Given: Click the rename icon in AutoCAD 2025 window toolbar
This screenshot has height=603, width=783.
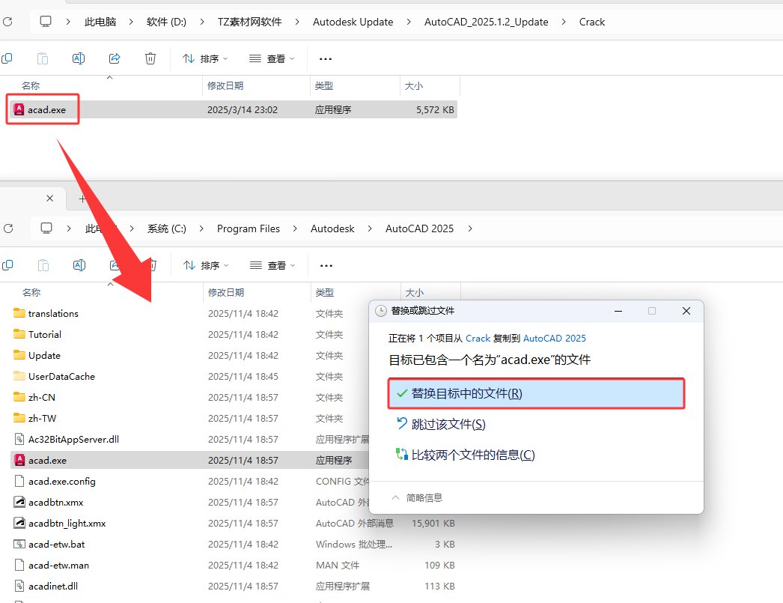Looking at the screenshot, I should pos(79,265).
